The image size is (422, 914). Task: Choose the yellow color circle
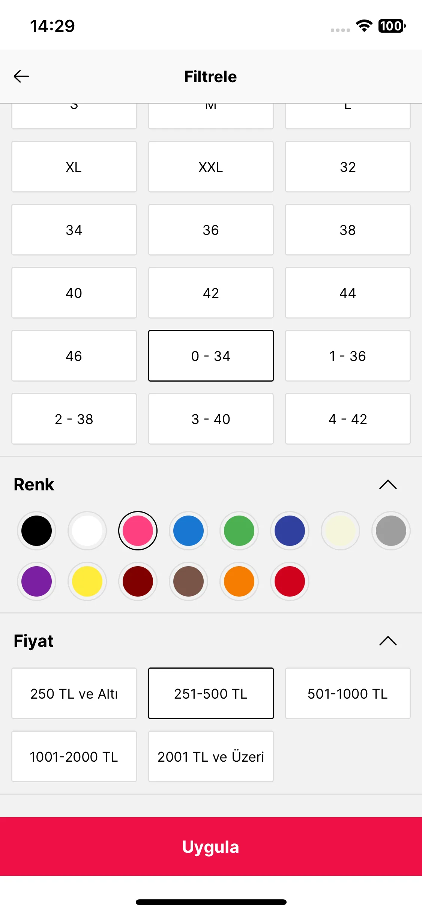coord(87,581)
